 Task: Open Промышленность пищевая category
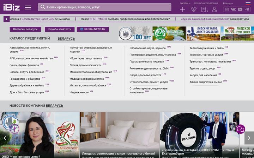[x=147, y=61]
